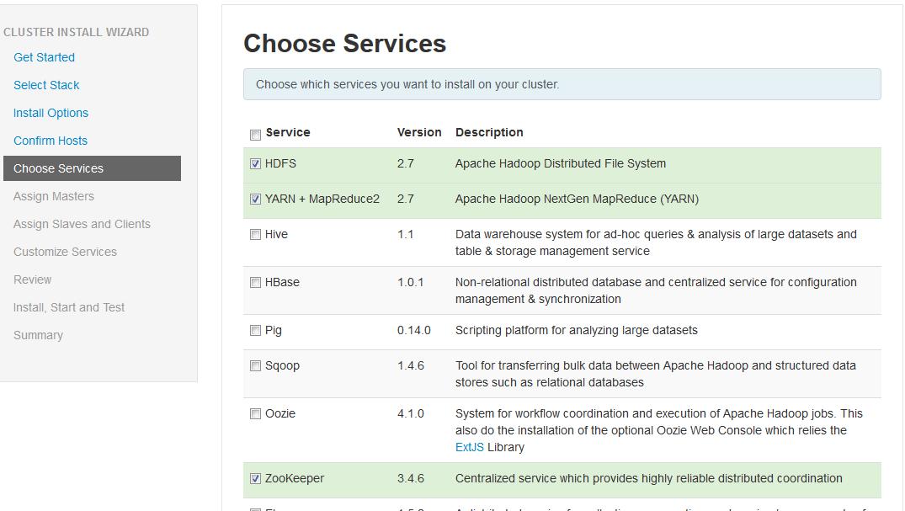Open the ExtJS library link

point(470,447)
